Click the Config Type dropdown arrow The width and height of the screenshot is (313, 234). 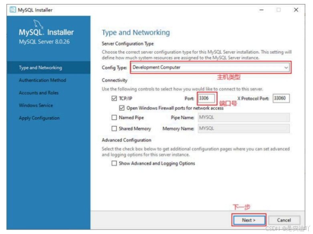point(286,67)
